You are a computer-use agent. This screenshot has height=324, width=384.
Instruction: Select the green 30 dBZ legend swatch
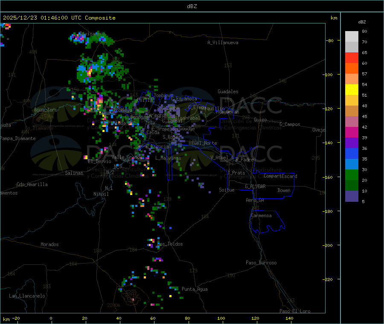(x=352, y=175)
